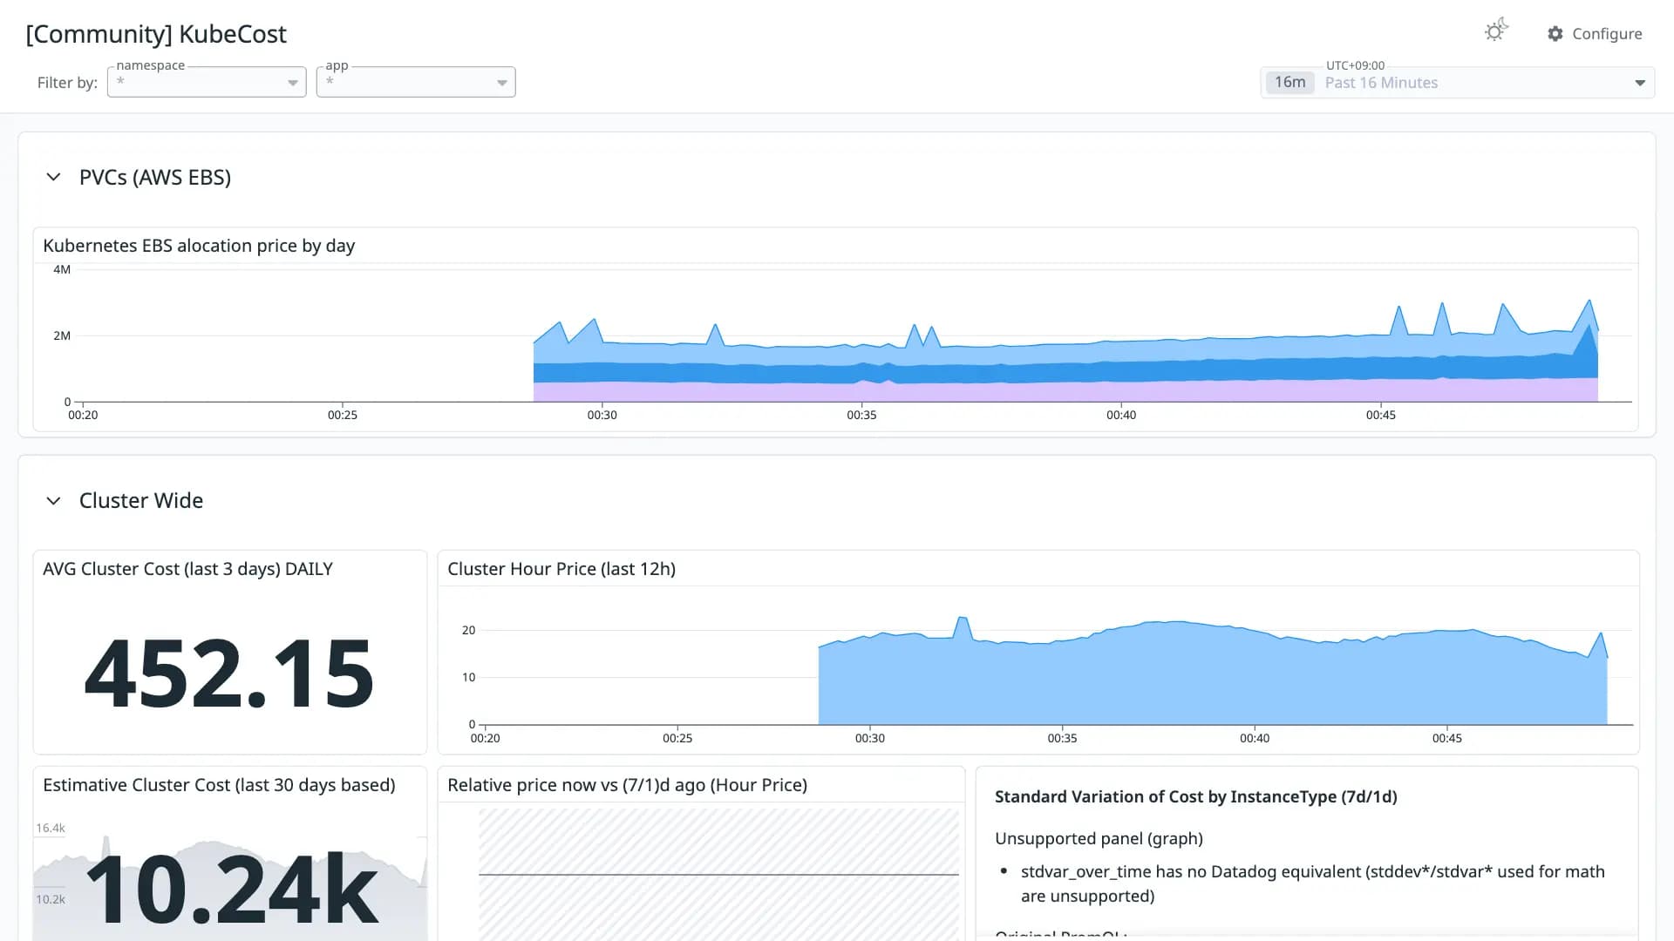Click the UTC+09:00 timezone label
This screenshot has width=1674, height=941.
coord(1355,65)
